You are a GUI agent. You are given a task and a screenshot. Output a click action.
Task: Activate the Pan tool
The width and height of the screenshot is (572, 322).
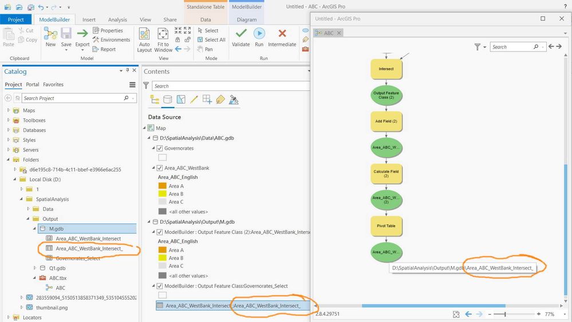205,49
